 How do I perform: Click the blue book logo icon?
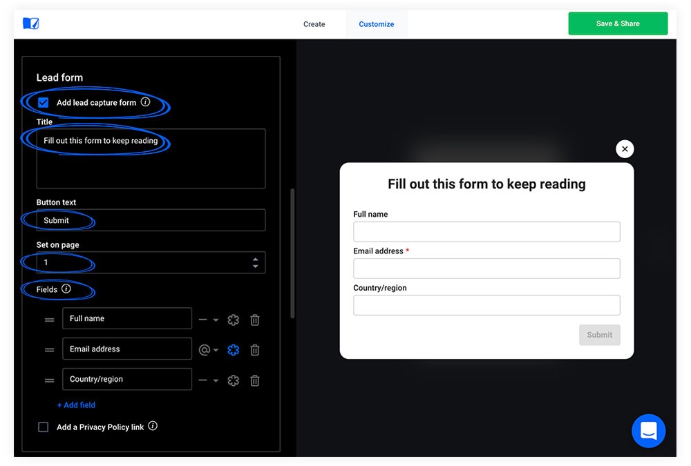tap(31, 23)
